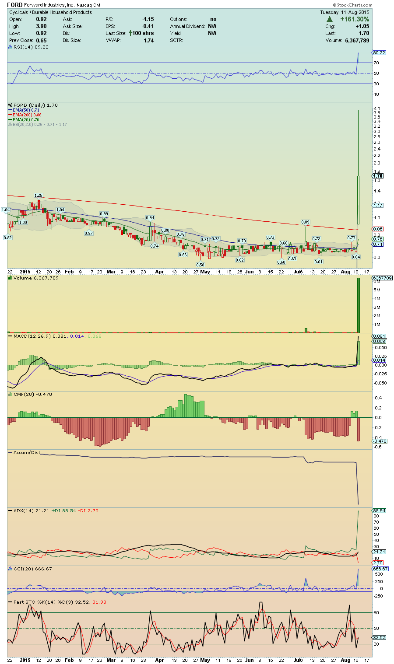The image size is (394, 664).
Task: Click Cyclicals / Durable Household Products sector text
Action: [51, 12]
